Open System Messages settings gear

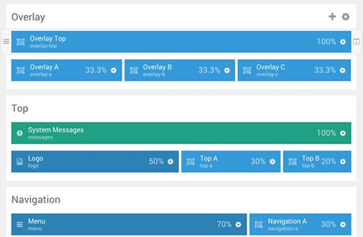(x=343, y=133)
